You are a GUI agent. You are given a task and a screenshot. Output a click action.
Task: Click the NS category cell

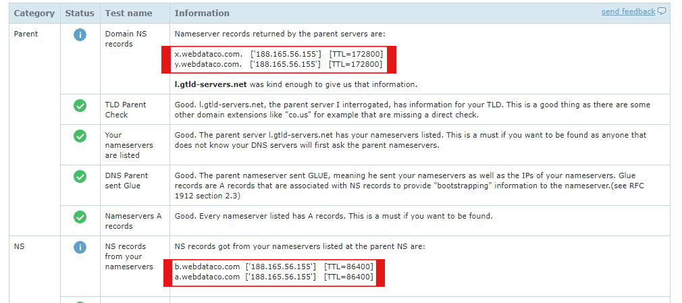[19, 246]
